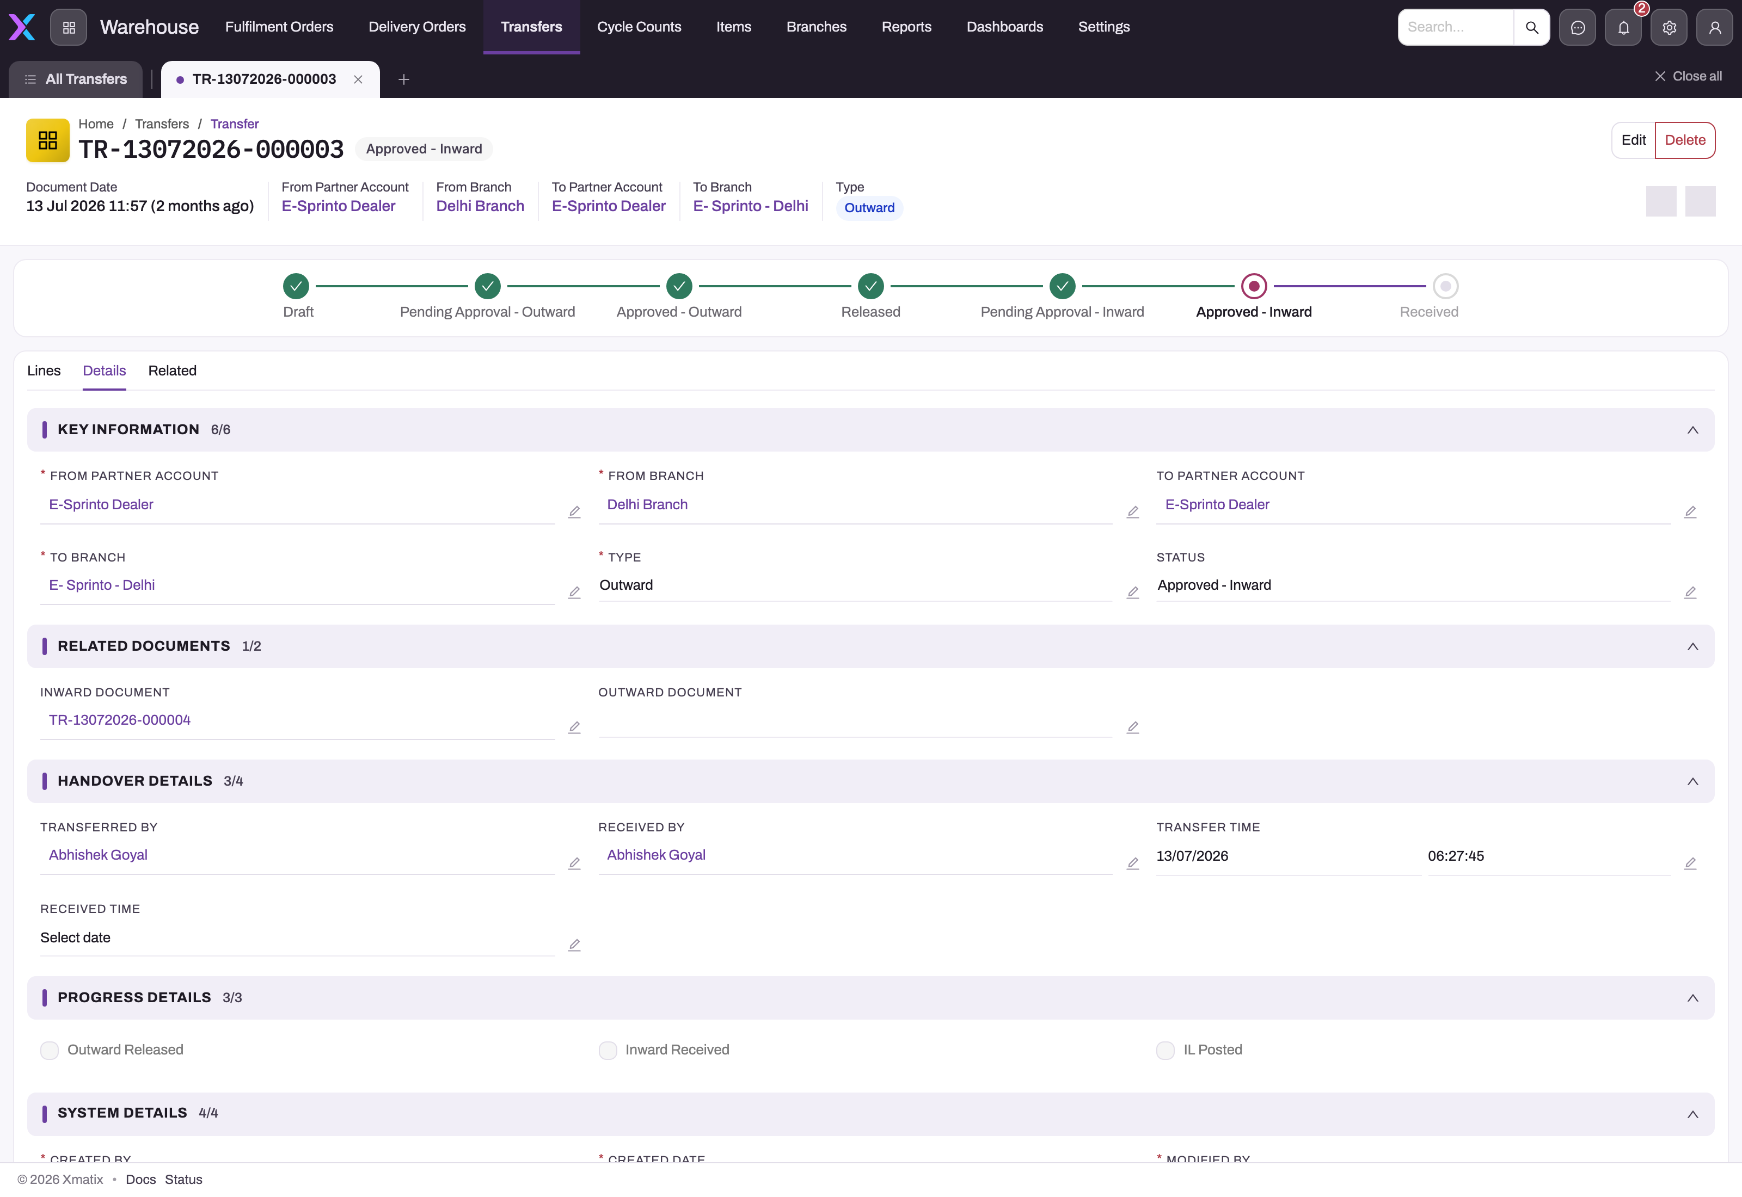Open the Branches menu
1742x1197 pixels.
click(816, 27)
